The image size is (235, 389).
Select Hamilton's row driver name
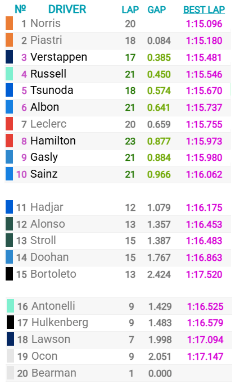click(53, 141)
